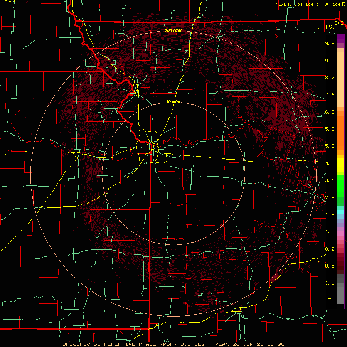
Task: Pick the yellow segment of the color bar
Action: 340,165
